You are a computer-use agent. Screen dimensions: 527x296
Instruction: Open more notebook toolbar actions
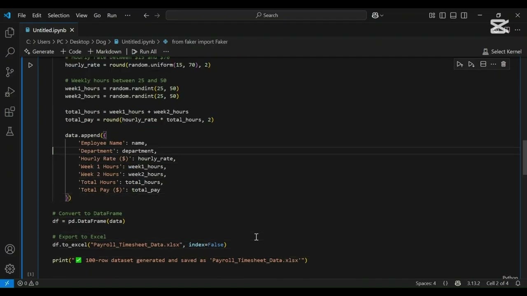pos(166,51)
